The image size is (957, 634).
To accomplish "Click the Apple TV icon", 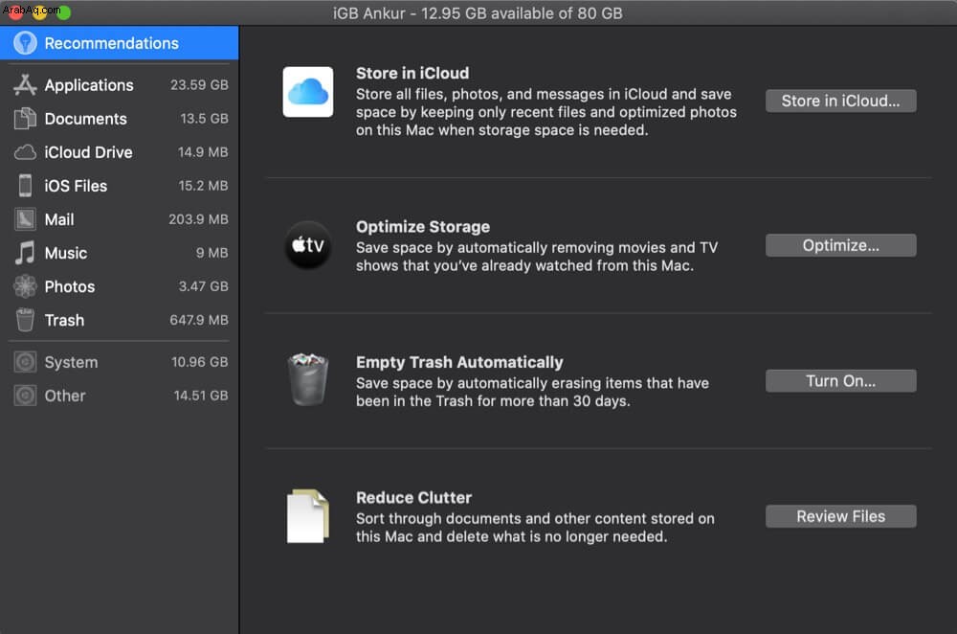I will [307, 245].
